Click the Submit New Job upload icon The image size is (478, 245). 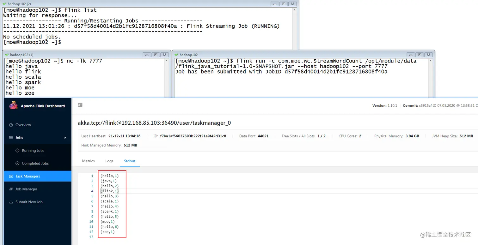[x=11, y=202]
